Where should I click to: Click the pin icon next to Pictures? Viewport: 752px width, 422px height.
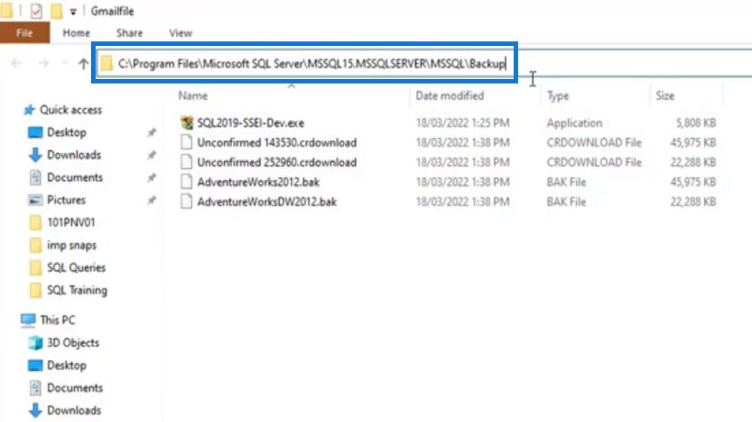coord(151,200)
